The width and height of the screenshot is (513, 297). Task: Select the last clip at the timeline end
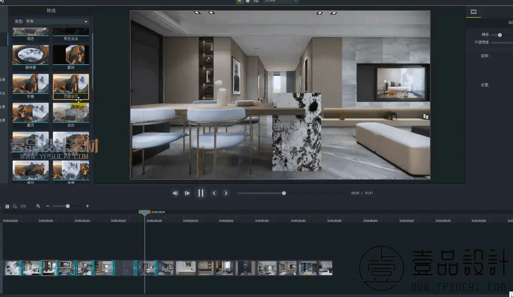click(x=325, y=268)
